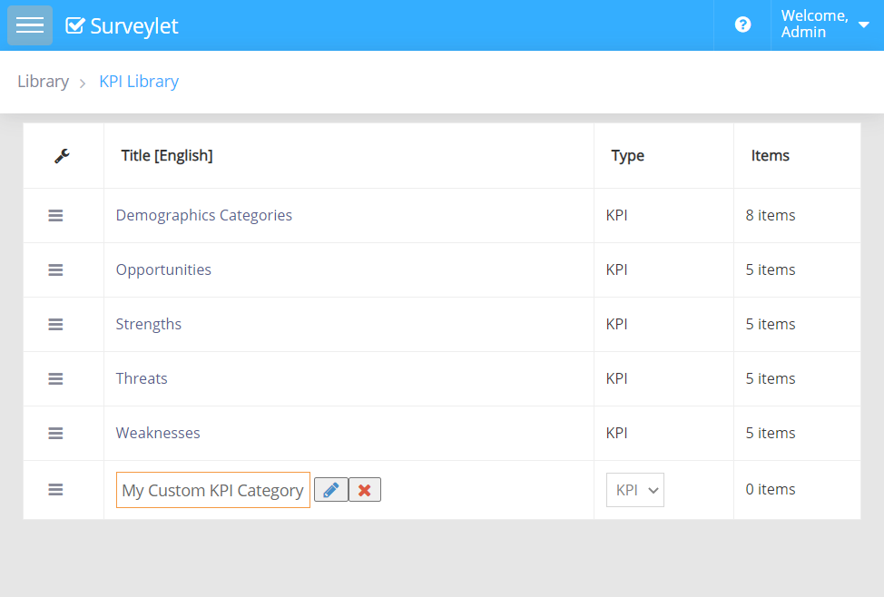The image size is (884, 597).
Task: Cancel editing with the red X icon
Action: pyautogui.click(x=365, y=490)
